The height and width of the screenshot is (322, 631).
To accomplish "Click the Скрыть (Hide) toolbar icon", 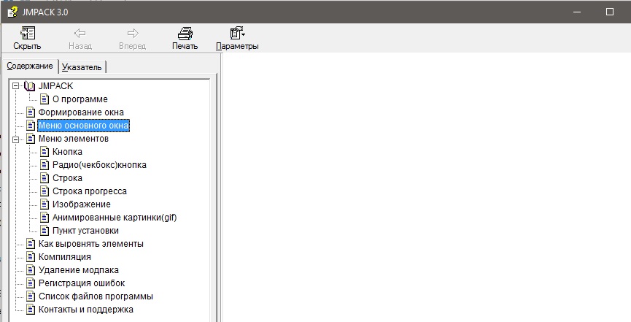I will pyautogui.click(x=28, y=33).
